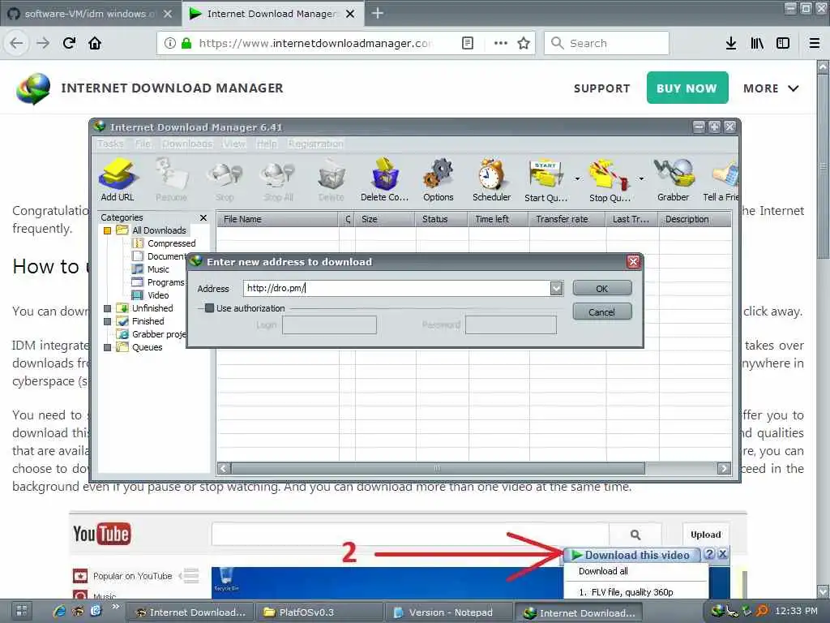
Task: Go to browser home page icon
Action: (x=95, y=43)
